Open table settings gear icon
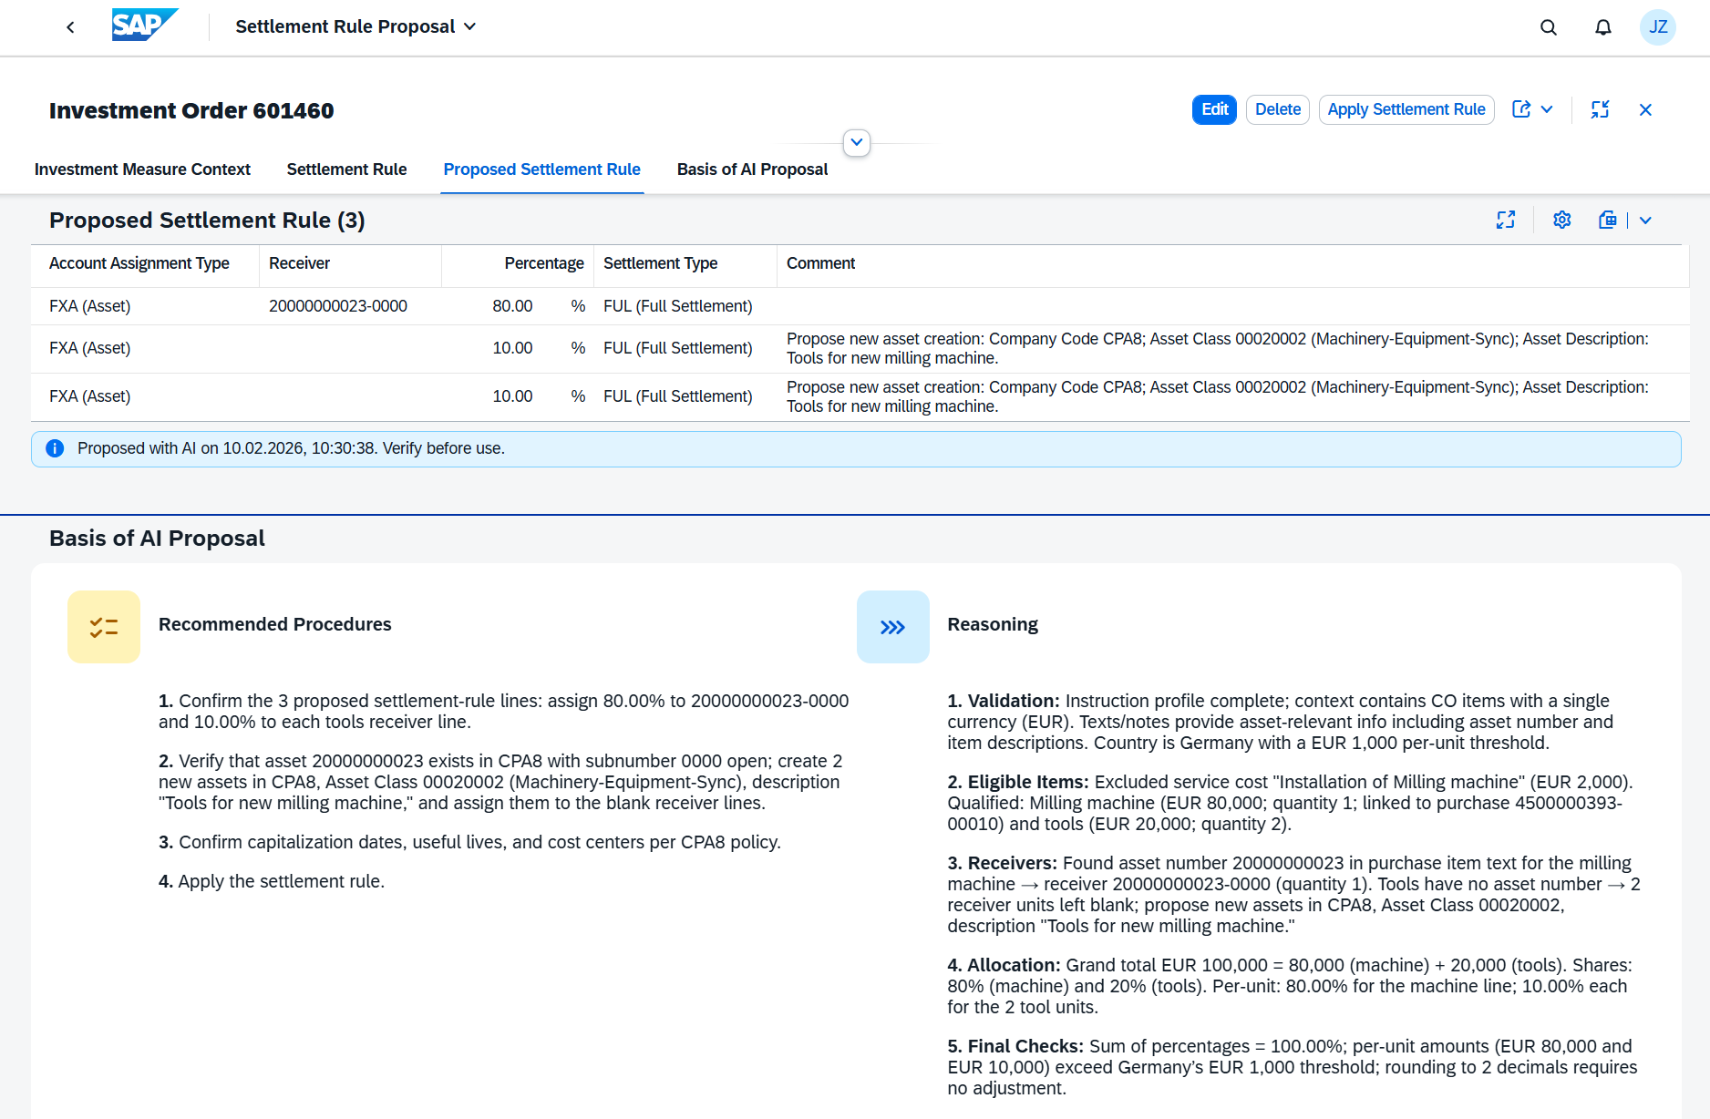The width and height of the screenshot is (1710, 1119). [1561, 220]
